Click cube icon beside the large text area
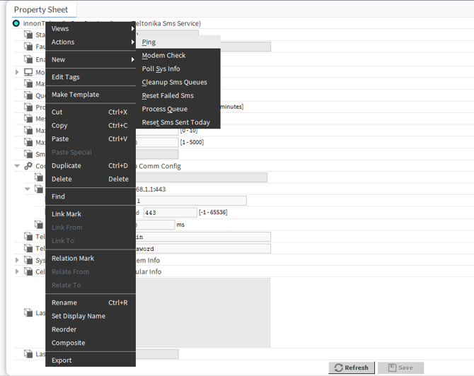The height and width of the screenshot is (376, 474). point(28,312)
